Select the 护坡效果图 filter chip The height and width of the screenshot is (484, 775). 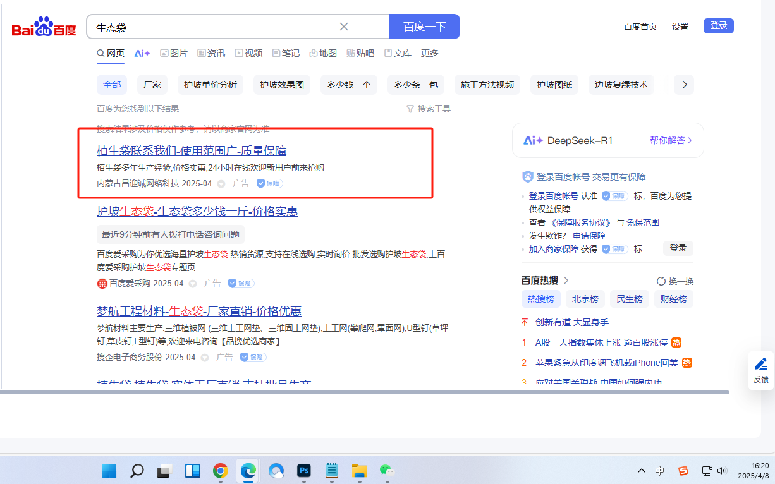click(282, 85)
